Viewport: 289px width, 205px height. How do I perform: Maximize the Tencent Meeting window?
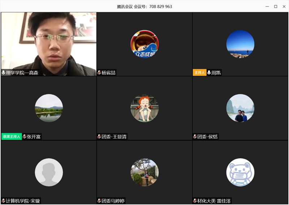point(276,7)
